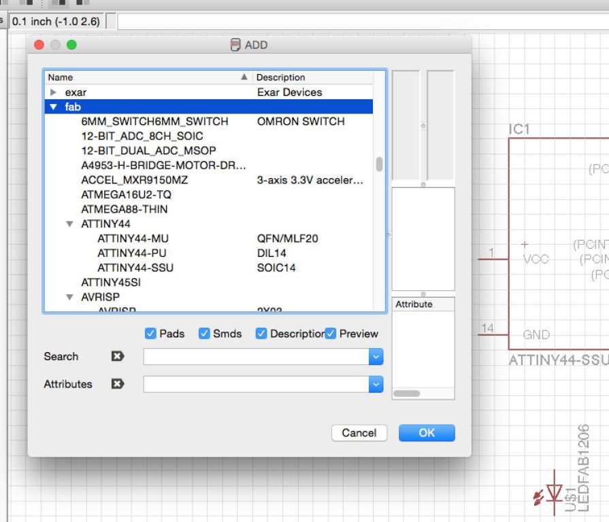Image resolution: width=609 pixels, height=522 pixels.
Task: Select 12-BIT_DUAL_ADC_MSOP entry
Action: pos(149,150)
